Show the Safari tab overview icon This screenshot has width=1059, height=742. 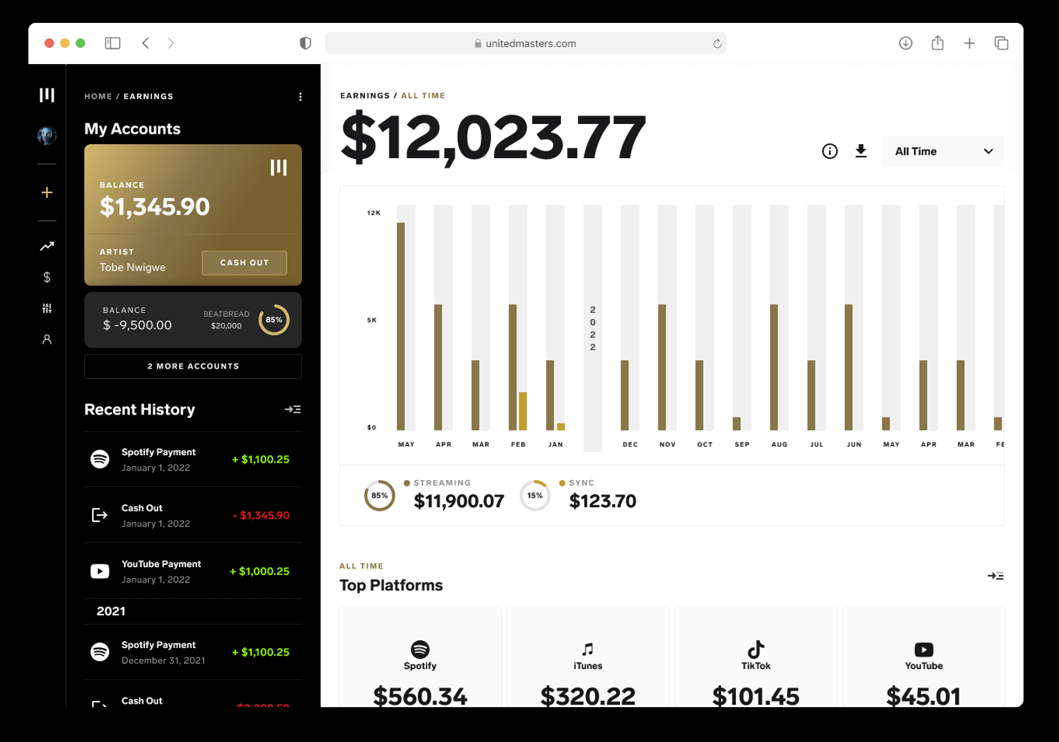coord(1001,43)
